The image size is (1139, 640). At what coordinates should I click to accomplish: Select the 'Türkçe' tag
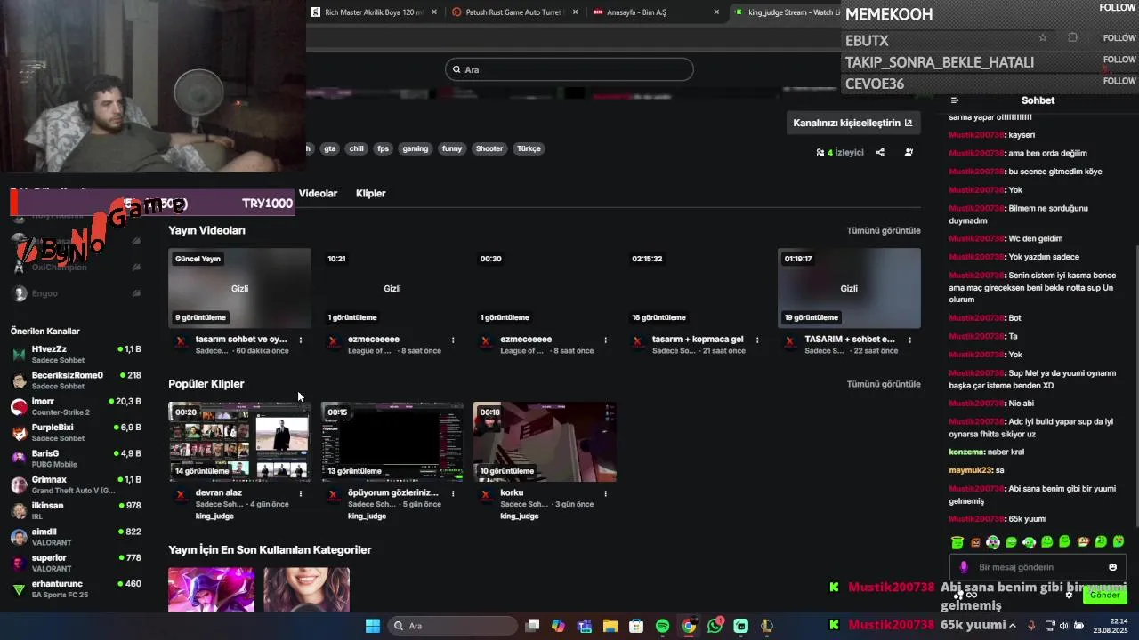tap(529, 148)
